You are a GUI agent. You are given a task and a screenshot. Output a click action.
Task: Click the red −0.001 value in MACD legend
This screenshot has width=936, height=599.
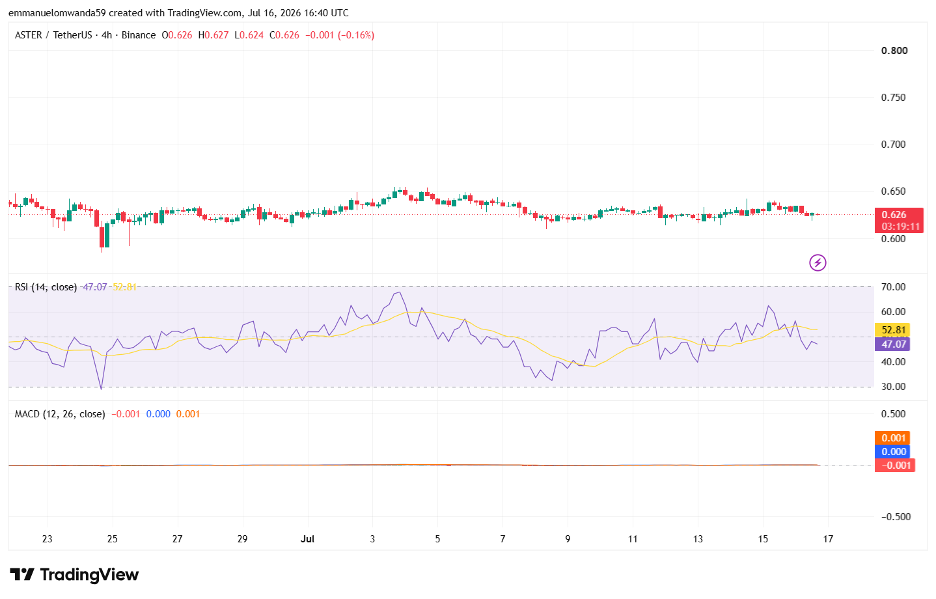[126, 414]
